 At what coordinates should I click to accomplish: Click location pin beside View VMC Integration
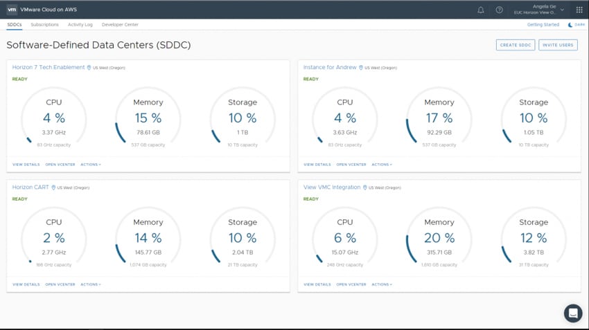[x=364, y=187]
